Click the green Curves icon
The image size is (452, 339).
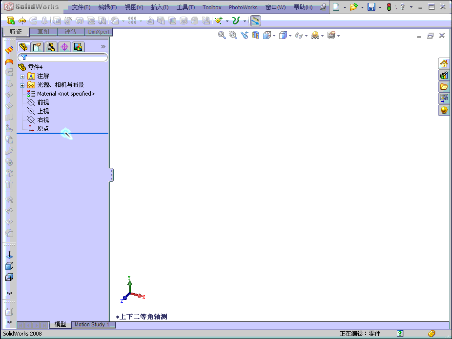pos(236,21)
